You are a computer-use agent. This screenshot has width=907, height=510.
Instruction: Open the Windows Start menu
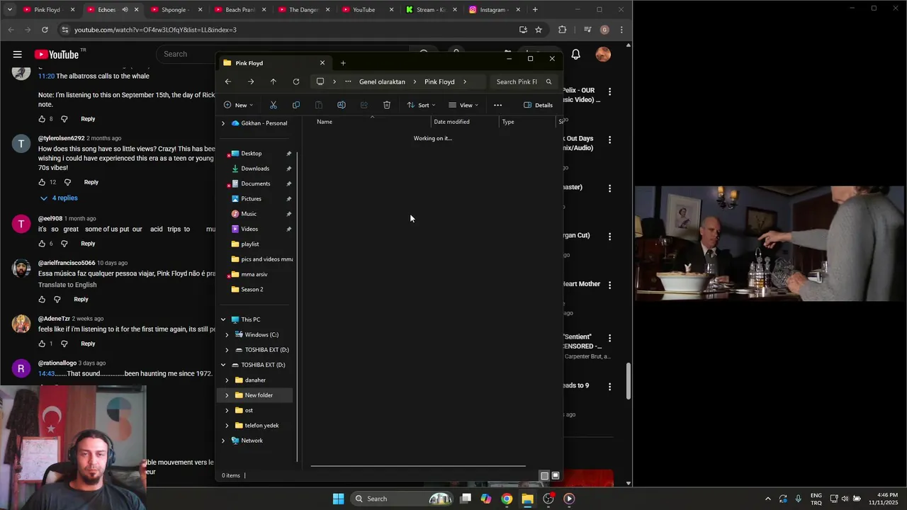coord(338,499)
